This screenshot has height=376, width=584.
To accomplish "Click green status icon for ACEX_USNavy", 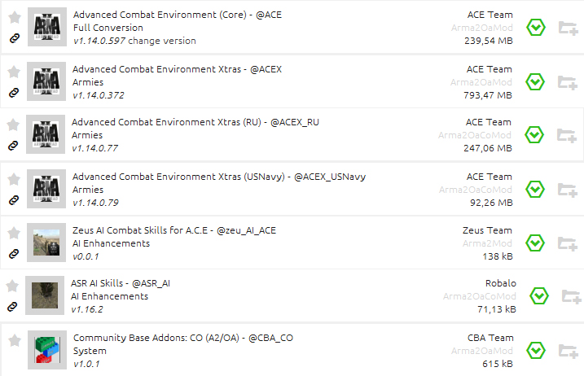I will [x=534, y=189].
